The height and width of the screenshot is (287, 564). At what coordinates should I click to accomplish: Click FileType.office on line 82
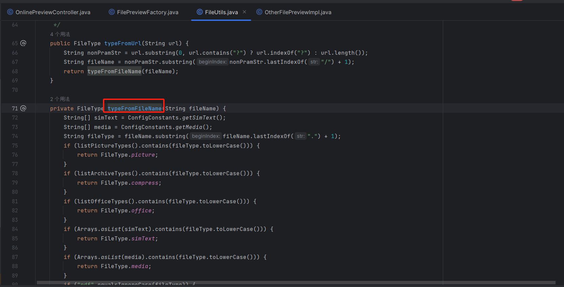pos(126,210)
